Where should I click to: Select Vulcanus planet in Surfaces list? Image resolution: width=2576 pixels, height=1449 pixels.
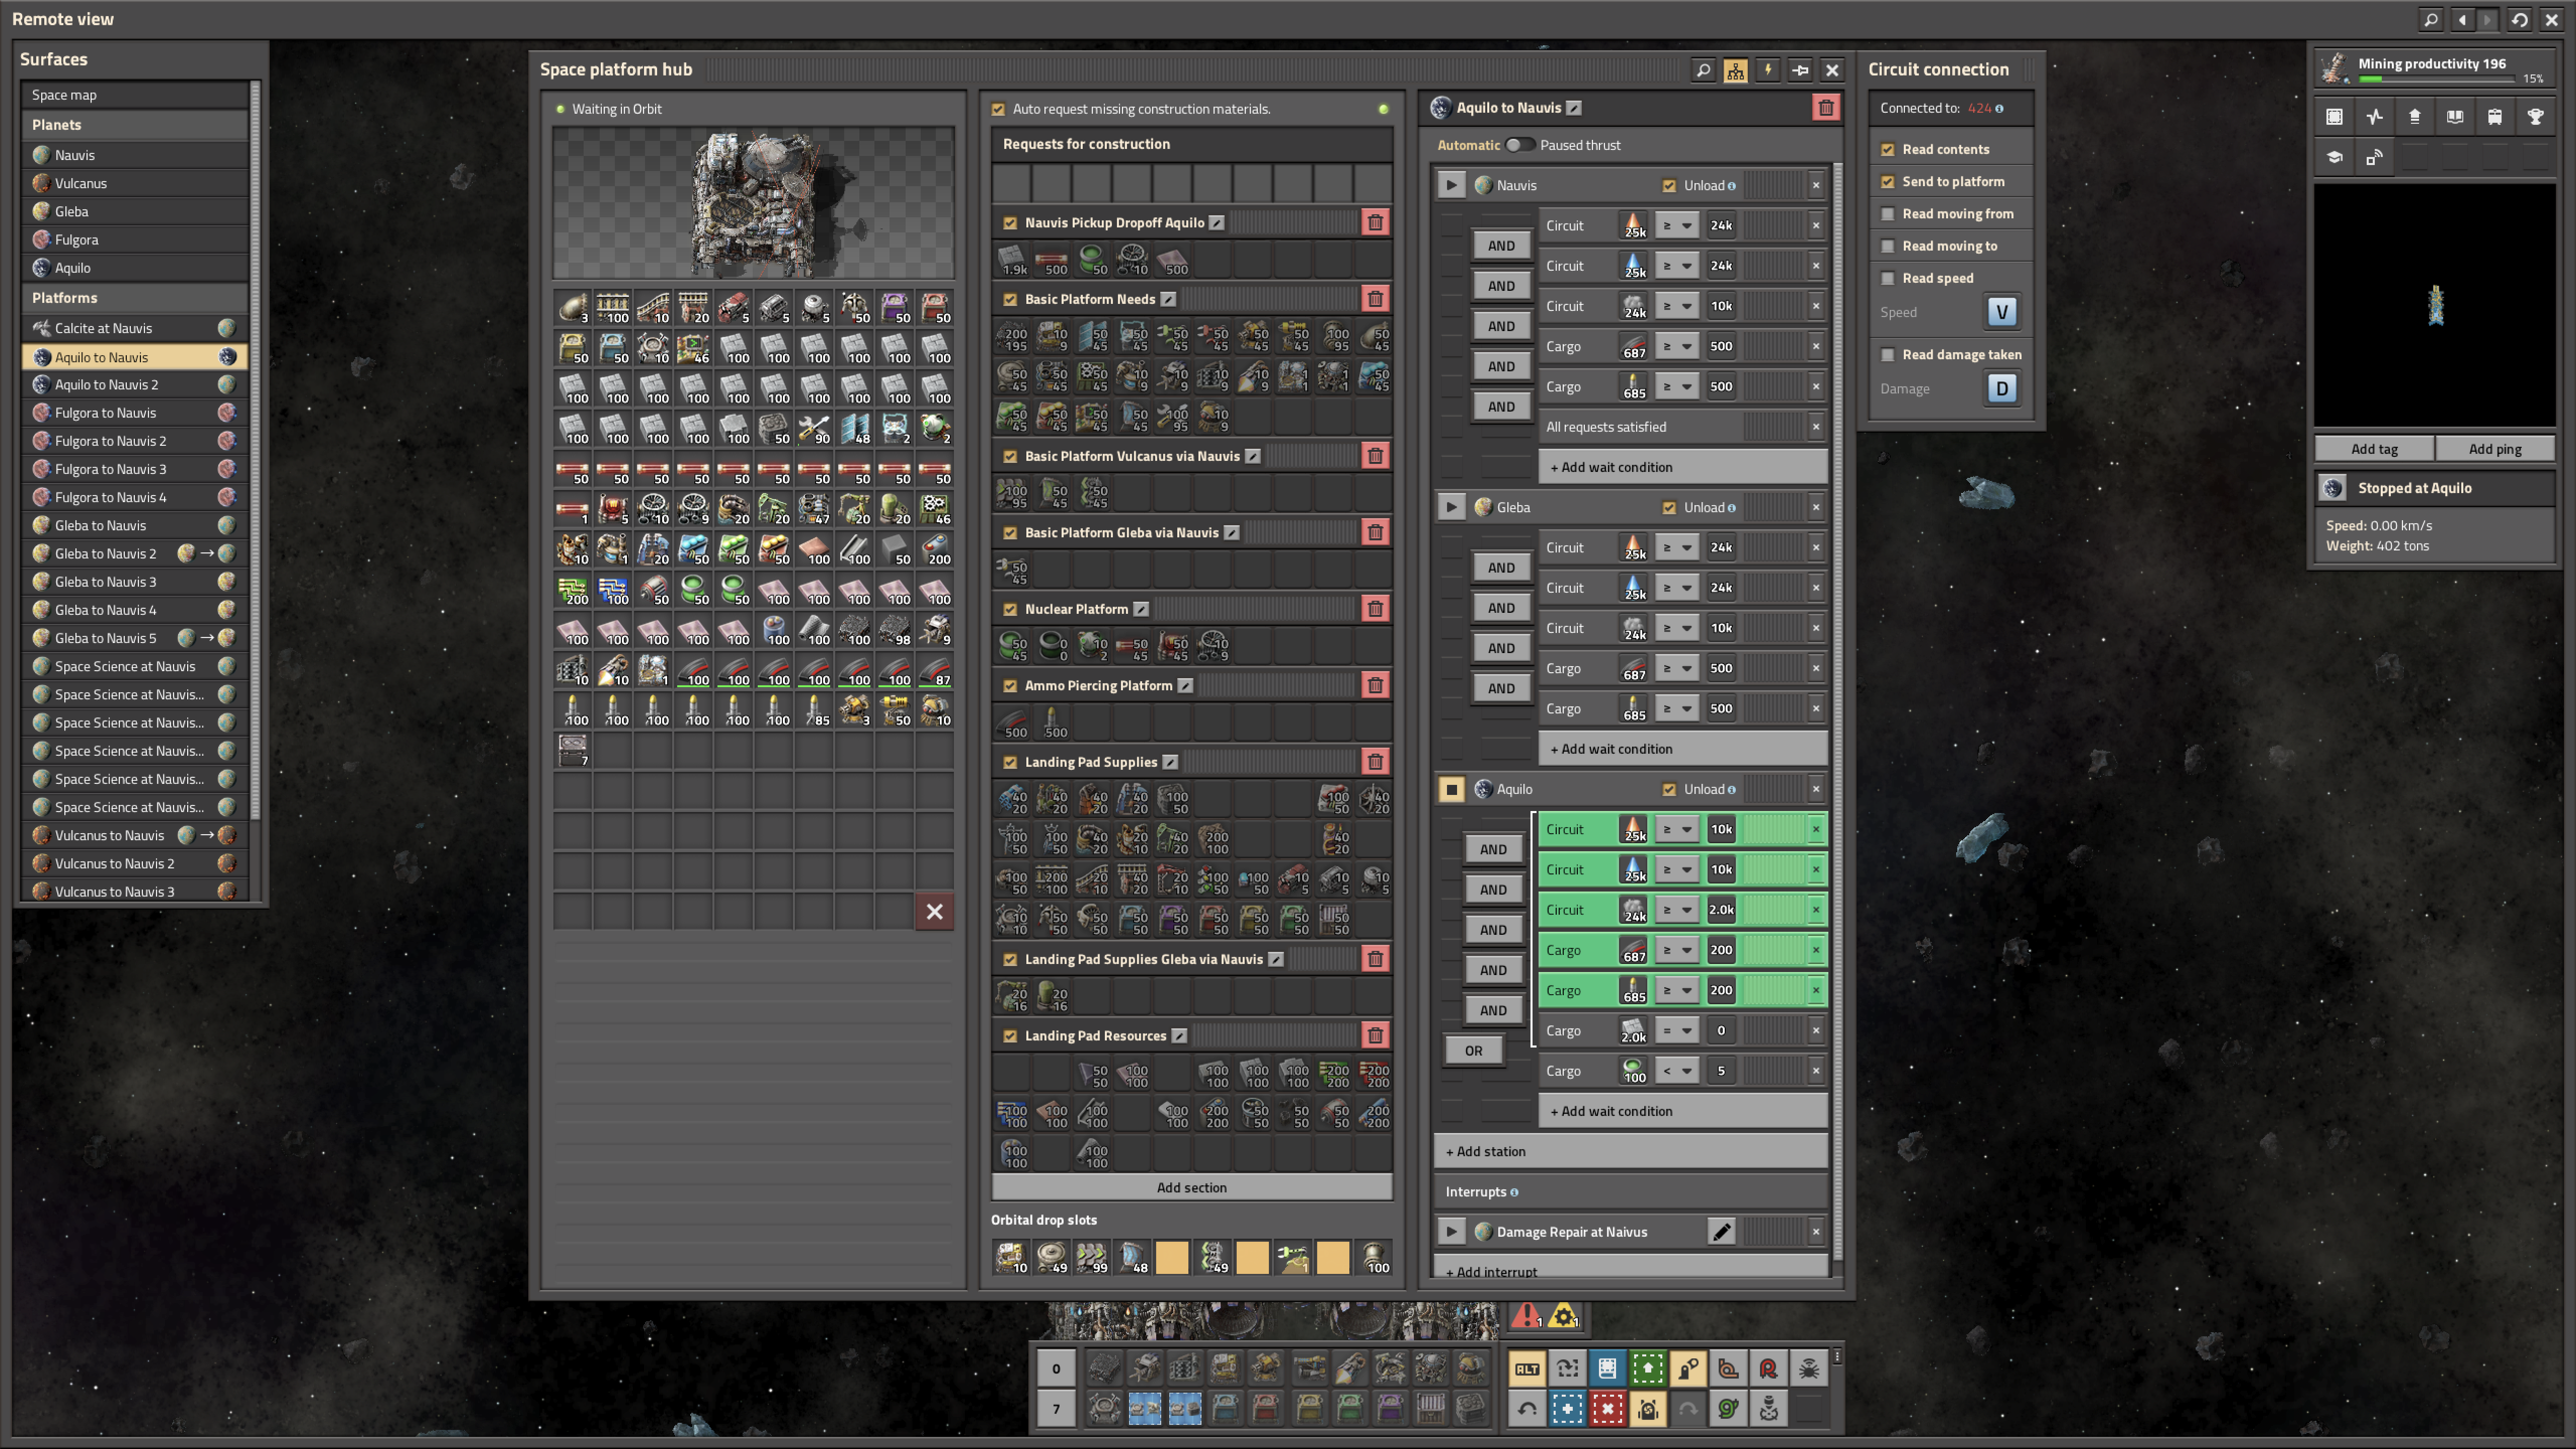pyautogui.click(x=135, y=183)
